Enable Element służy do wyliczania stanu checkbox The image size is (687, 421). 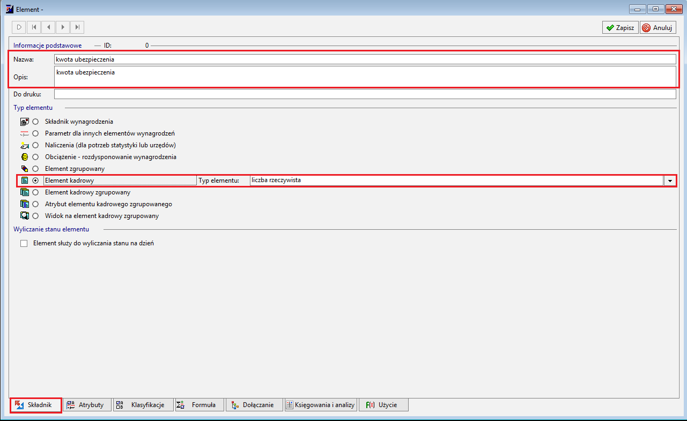pos(24,243)
